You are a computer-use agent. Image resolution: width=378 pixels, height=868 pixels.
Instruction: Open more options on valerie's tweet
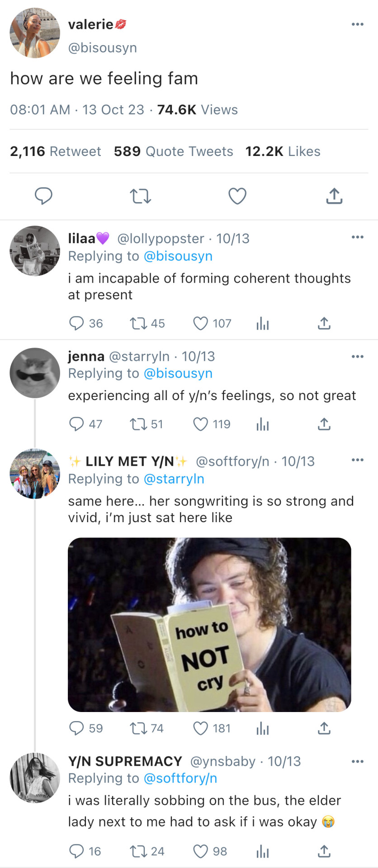[357, 24]
